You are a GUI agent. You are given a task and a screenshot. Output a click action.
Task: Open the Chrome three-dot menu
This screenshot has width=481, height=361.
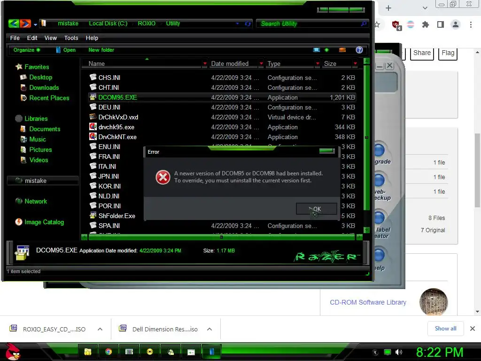pyautogui.click(x=471, y=24)
